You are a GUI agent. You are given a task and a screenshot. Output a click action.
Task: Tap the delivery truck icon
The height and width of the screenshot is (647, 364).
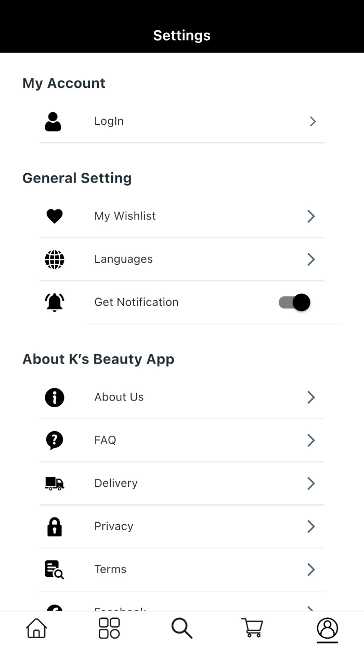point(55,484)
